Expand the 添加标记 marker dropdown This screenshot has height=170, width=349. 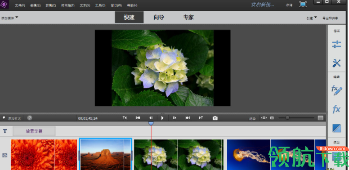[11, 118]
